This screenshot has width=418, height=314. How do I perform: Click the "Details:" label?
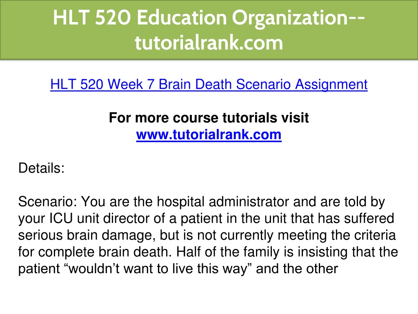click(41, 168)
